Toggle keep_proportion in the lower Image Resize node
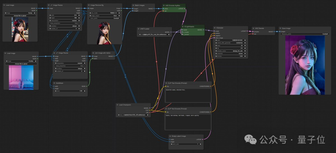The width and height of the screenshot is (336, 153). click(70, 66)
